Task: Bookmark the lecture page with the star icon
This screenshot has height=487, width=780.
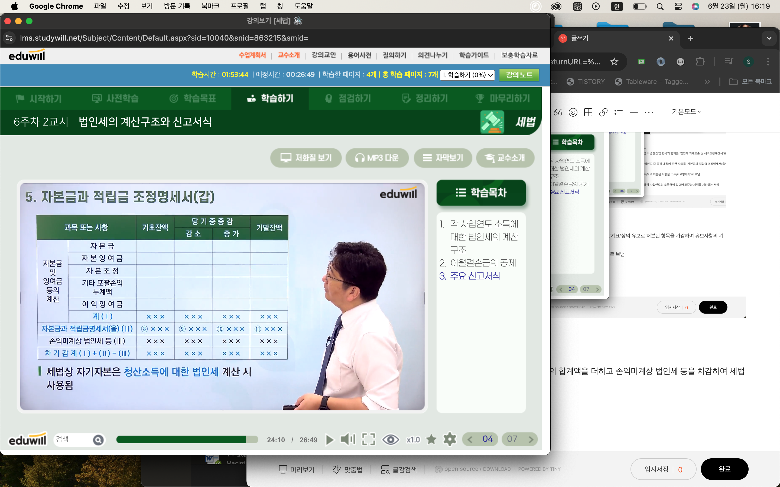Action: coord(431,439)
